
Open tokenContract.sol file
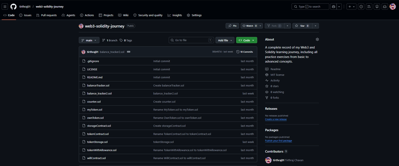tap(98, 134)
